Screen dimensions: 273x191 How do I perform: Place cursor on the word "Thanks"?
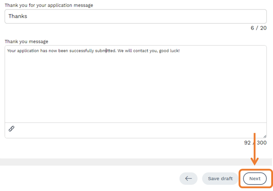18,16
